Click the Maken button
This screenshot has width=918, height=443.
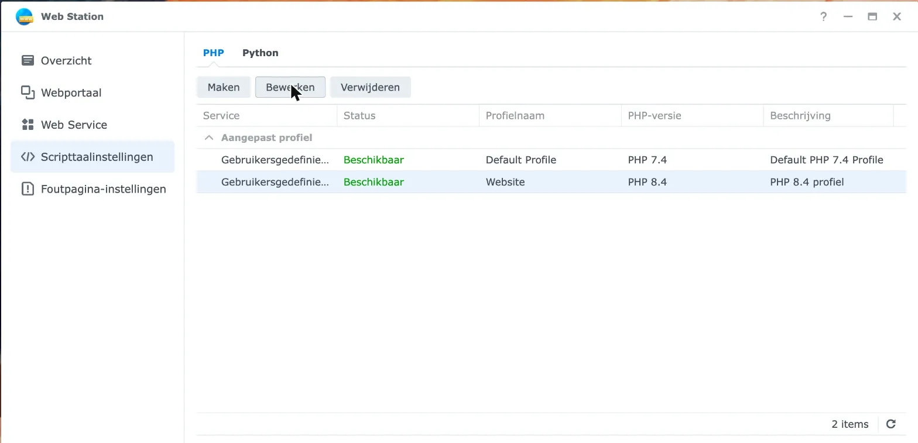[224, 87]
